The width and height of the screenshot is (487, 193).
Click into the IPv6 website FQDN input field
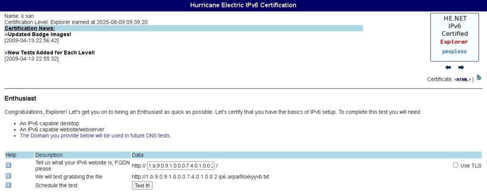point(180,165)
